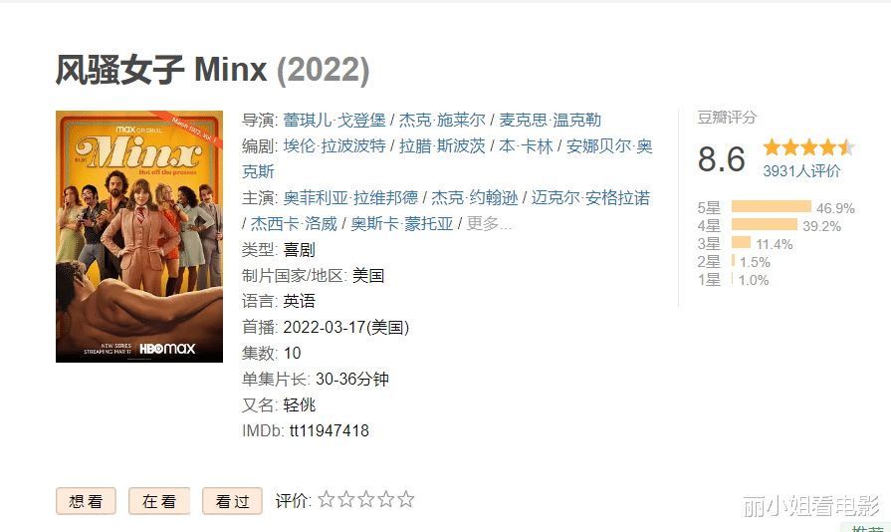
Task: Mark the show as 想看
Action: (x=86, y=501)
